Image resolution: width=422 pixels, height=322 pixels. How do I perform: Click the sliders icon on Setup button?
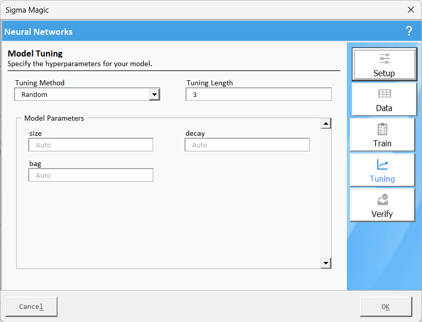pyautogui.click(x=384, y=59)
